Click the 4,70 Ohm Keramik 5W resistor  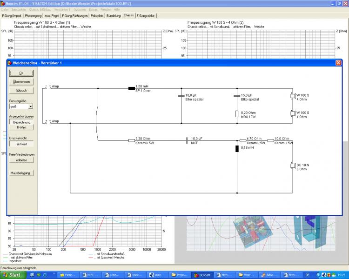242,140
